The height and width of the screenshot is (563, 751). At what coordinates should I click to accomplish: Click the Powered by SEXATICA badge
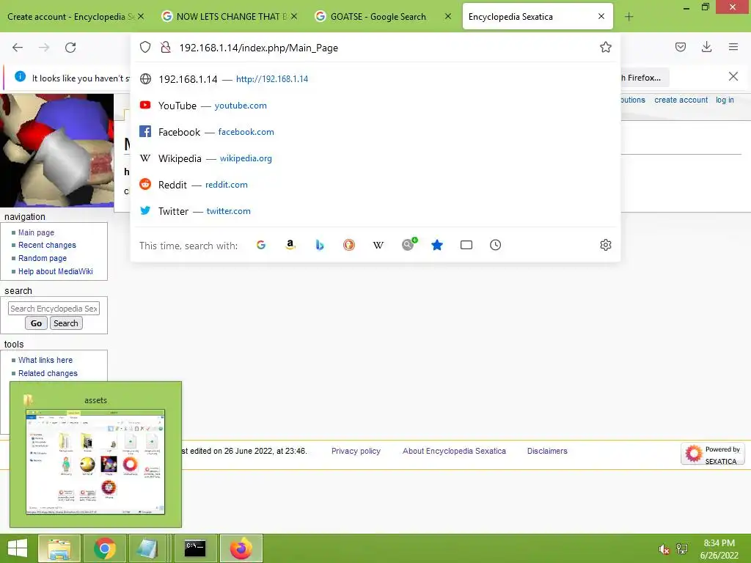pyautogui.click(x=713, y=454)
